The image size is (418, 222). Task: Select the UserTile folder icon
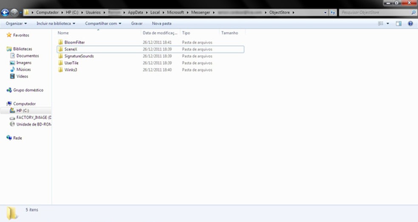[x=60, y=63]
